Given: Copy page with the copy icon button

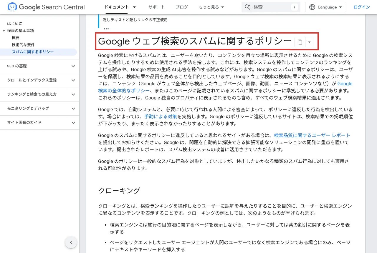Looking at the screenshot, I should coord(300,42).
